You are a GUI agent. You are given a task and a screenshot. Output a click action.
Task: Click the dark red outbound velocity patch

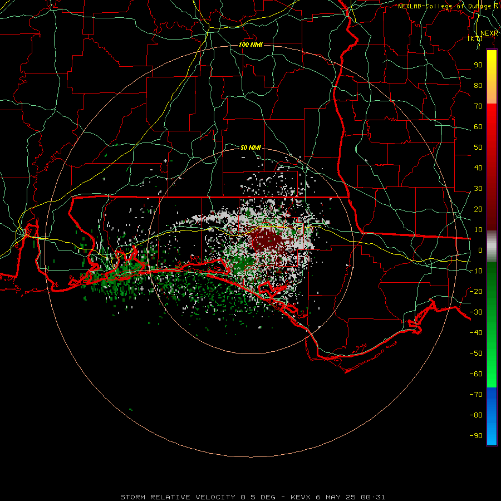pyautogui.click(x=267, y=241)
